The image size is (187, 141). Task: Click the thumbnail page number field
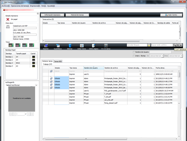pyautogui.click(x=21, y=114)
